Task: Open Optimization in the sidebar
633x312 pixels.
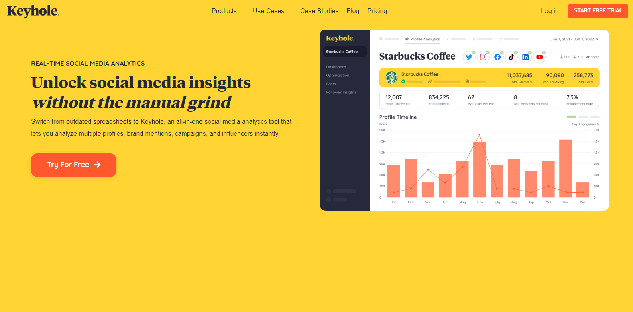Action: [x=338, y=76]
